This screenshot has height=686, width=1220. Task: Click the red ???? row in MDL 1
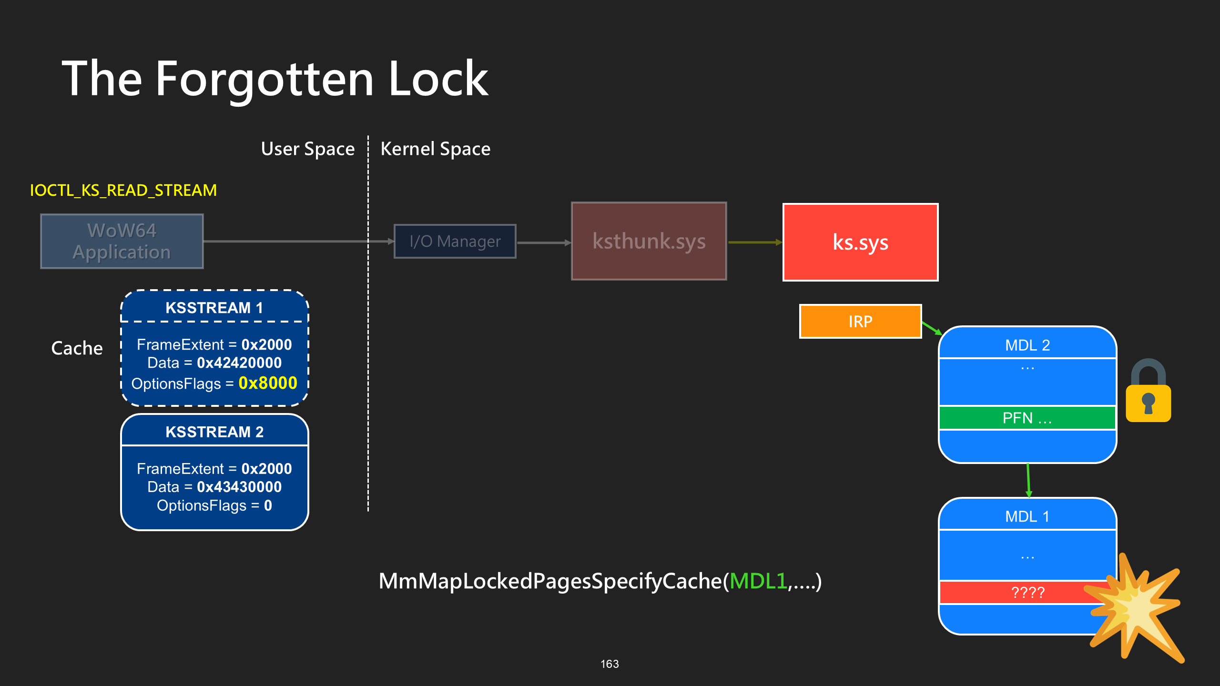tap(1027, 592)
